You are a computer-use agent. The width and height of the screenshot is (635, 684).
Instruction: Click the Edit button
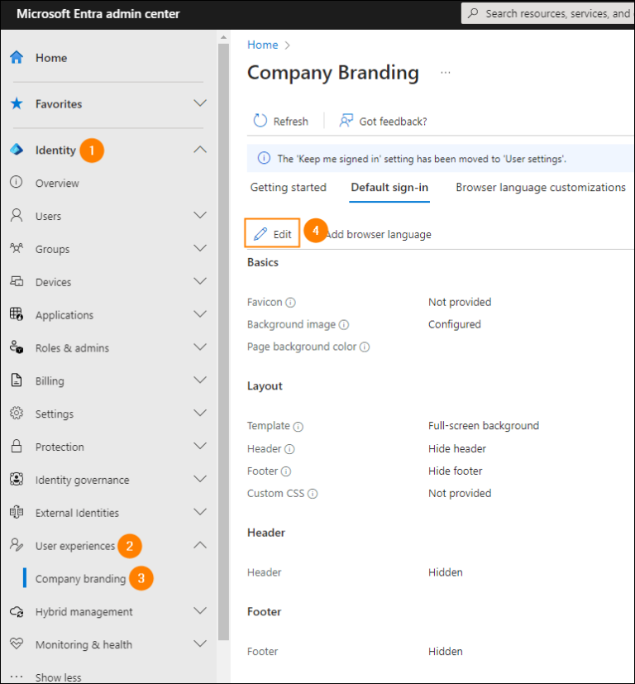(271, 232)
